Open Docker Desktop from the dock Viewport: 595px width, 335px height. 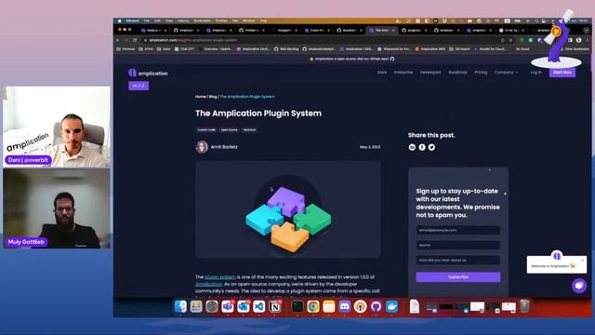tap(391, 306)
